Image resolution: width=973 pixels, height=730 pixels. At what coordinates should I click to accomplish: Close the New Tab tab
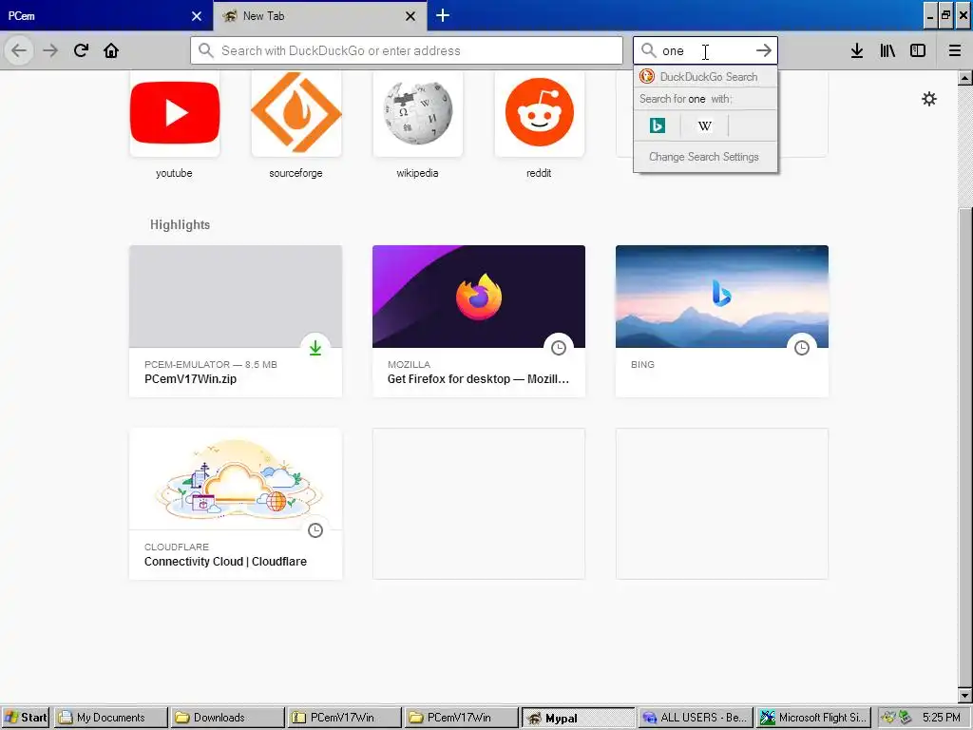(x=410, y=16)
